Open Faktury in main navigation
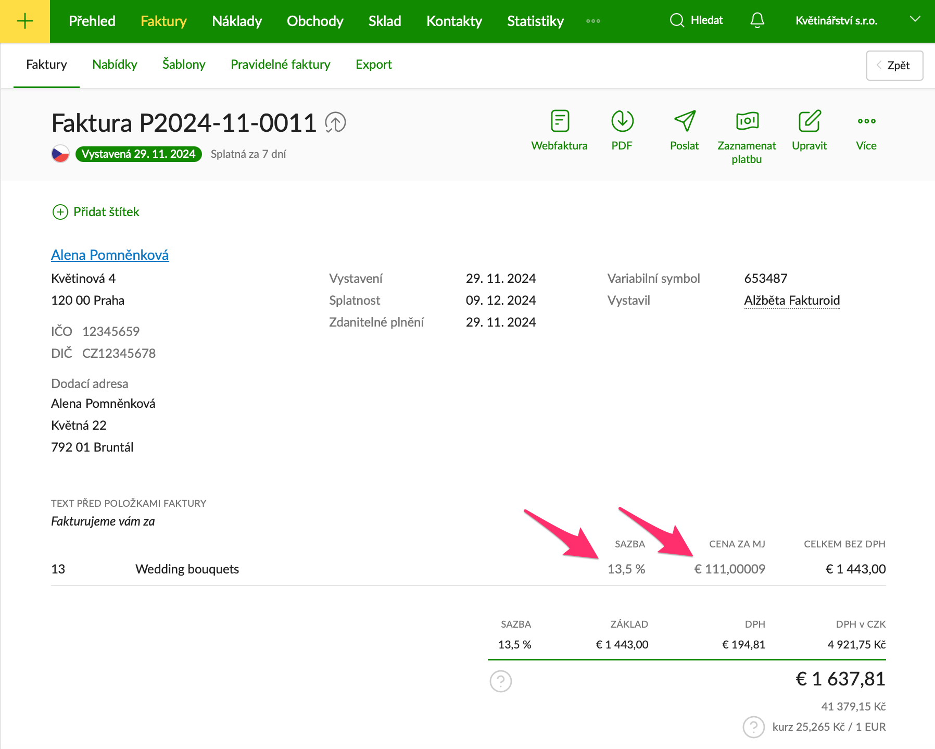935x749 pixels. (163, 21)
